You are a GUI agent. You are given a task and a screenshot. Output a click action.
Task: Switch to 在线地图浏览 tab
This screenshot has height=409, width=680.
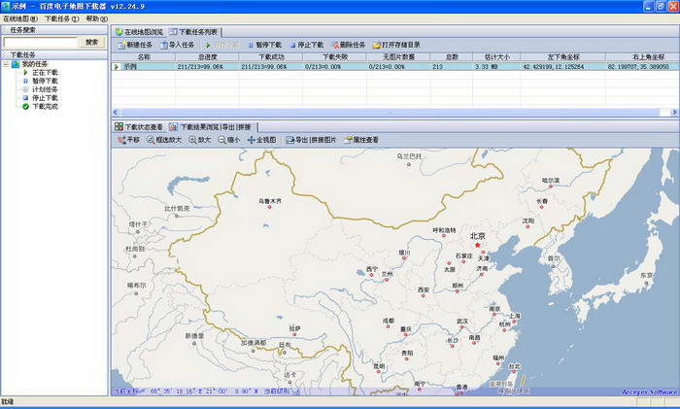(139, 32)
